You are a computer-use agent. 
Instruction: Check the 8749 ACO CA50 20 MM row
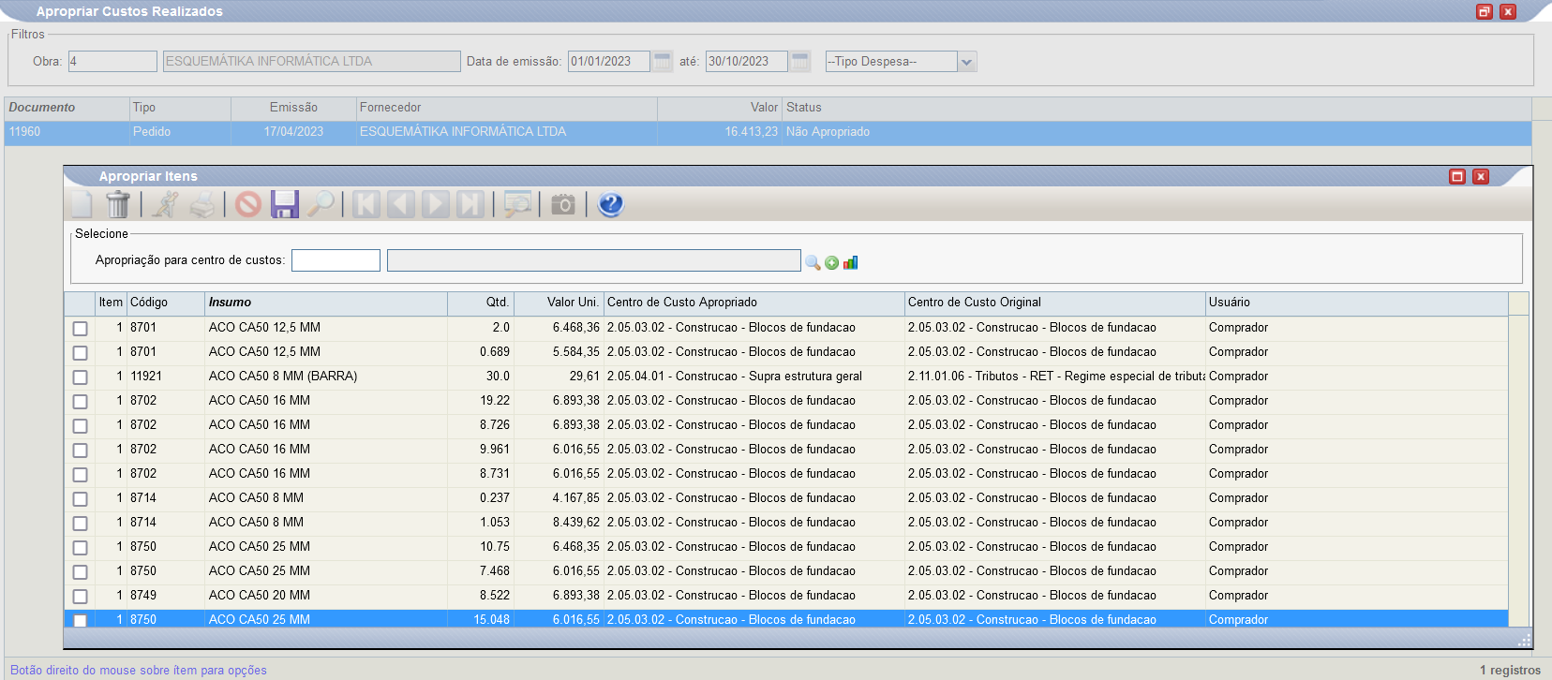[80, 597]
